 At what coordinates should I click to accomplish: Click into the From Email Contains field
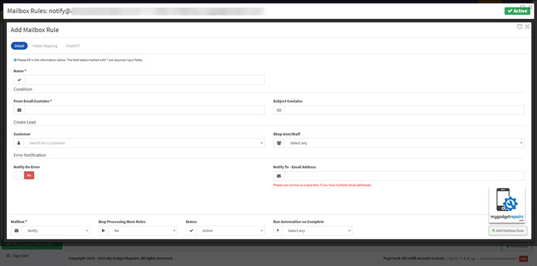[x=145, y=110]
